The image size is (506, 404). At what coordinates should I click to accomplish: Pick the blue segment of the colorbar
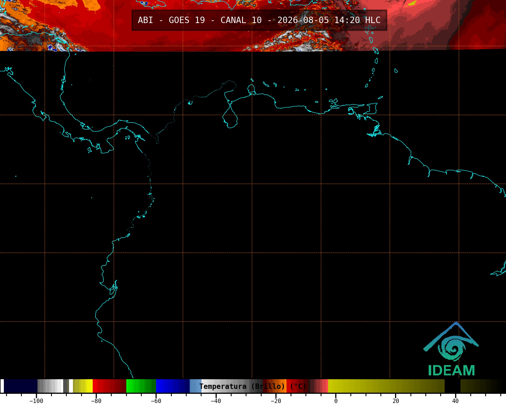[x=173, y=386]
